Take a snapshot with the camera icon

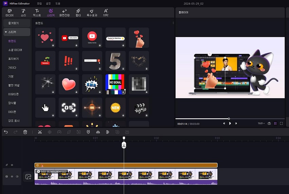click(269, 123)
